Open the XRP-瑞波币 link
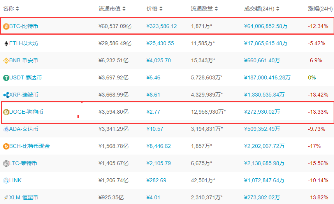The image size is (334, 204). [24, 95]
